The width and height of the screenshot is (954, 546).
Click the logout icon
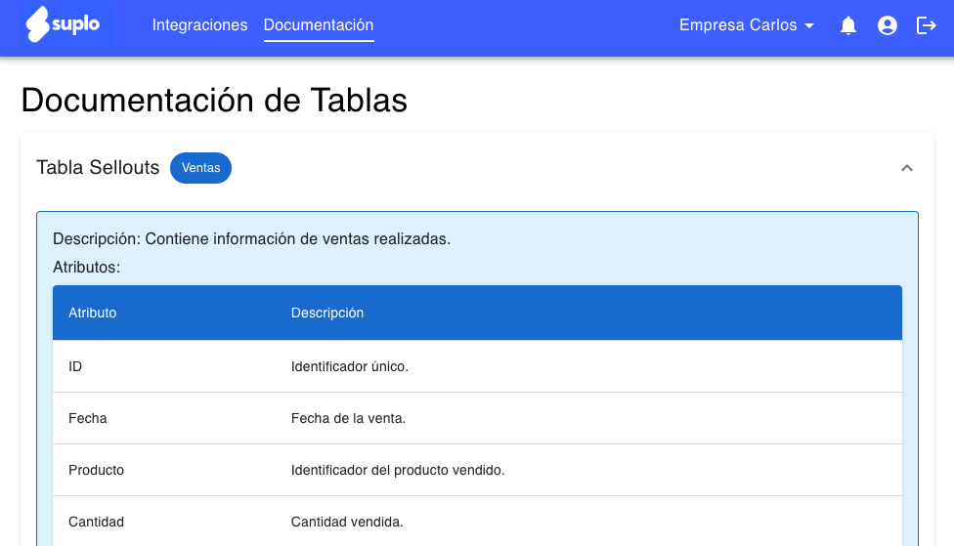[926, 26]
